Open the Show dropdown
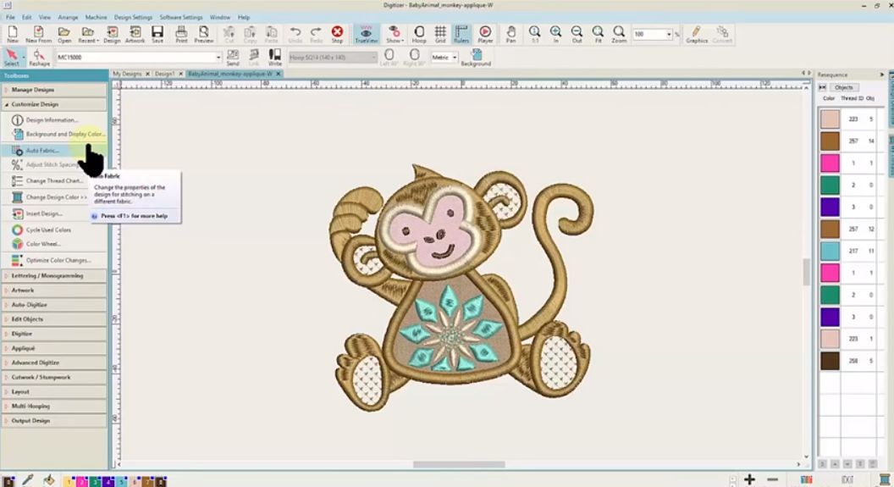This screenshot has width=894, height=487. [395, 34]
